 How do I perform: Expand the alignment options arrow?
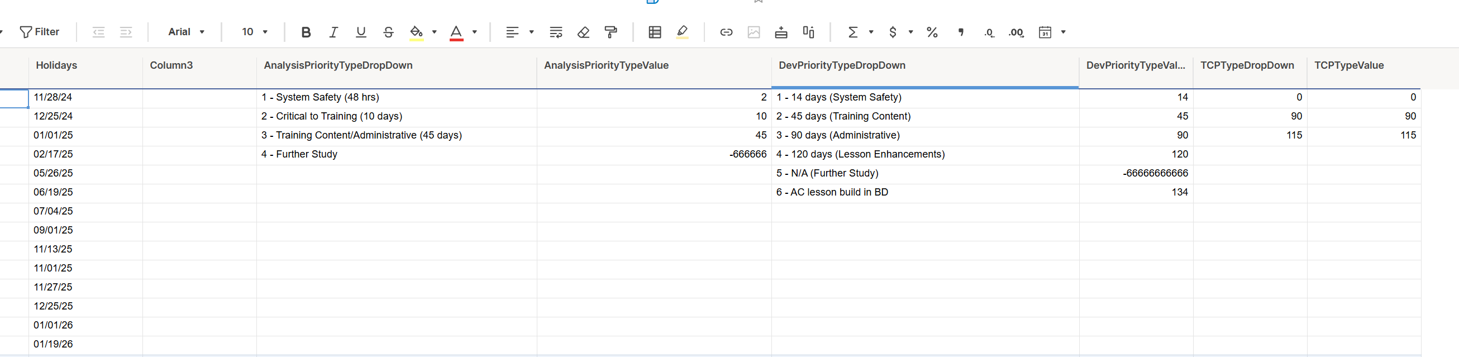click(x=531, y=32)
